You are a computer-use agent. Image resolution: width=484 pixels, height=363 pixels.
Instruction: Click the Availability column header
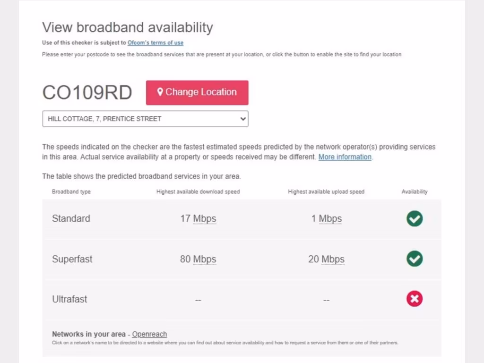pyautogui.click(x=415, y=192)
